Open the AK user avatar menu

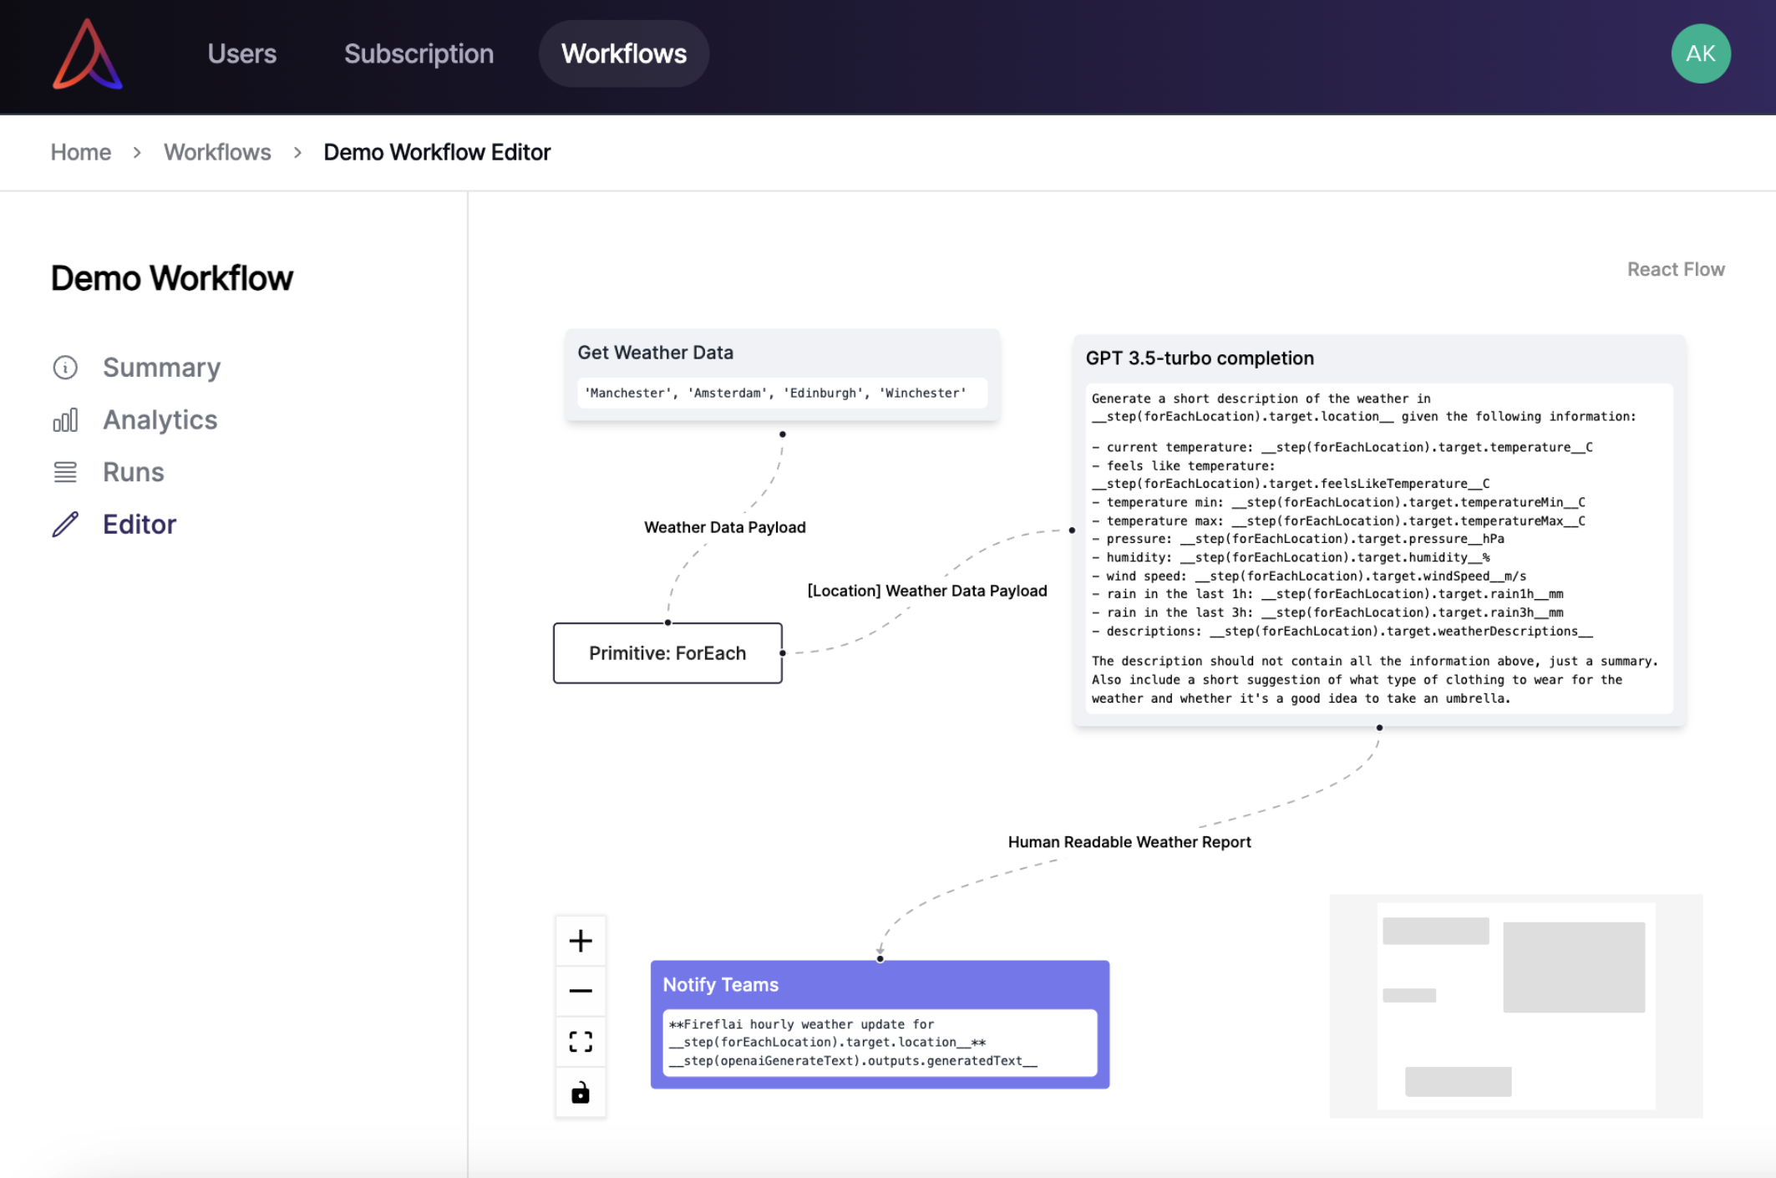1700,53
